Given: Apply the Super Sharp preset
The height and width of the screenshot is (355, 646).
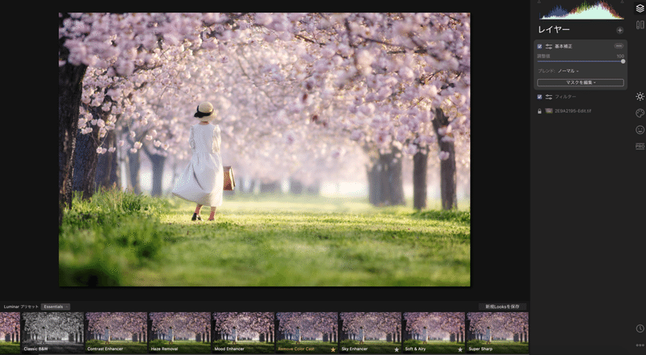Looking at the screenshot, I should tap(497, 332).
